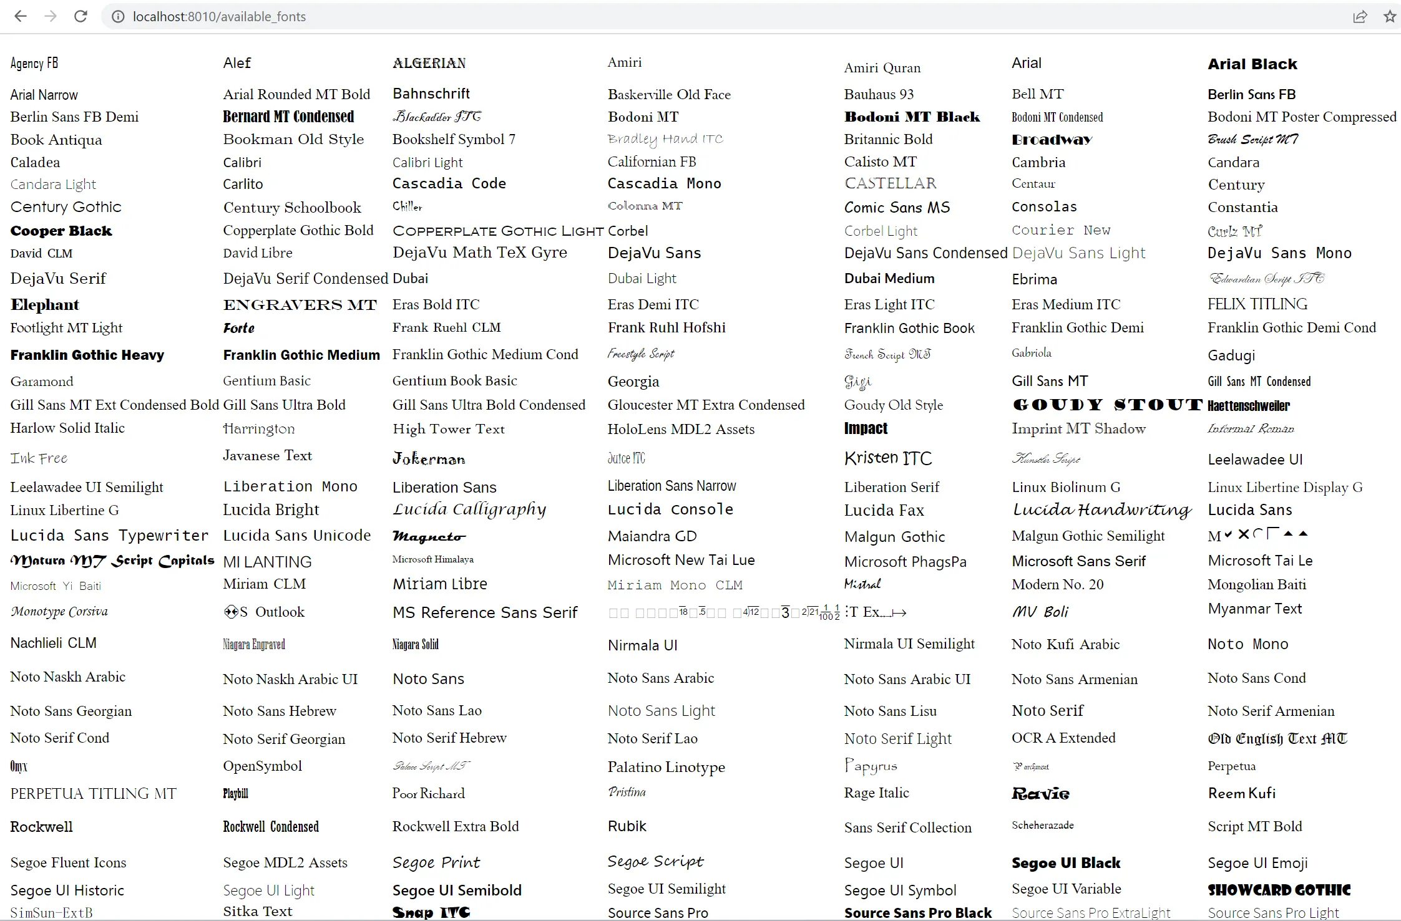The image size is (1401, 921).
Task: Click the Liberation Mono entry
Action: [290, 486]
